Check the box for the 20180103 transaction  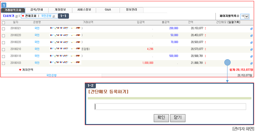pos(3,64)
